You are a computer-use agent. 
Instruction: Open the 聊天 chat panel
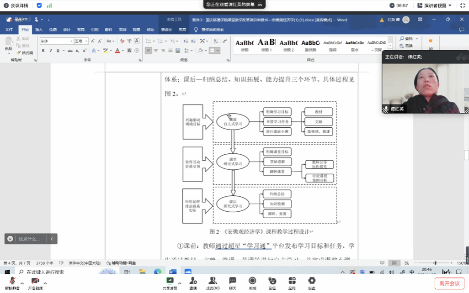tap(233, 281)
